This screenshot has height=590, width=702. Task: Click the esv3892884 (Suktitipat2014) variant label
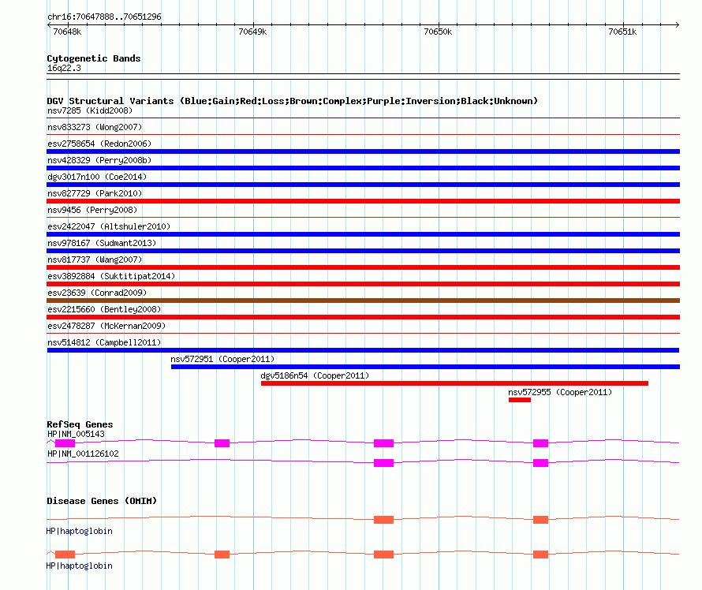(x=111, y=277)
